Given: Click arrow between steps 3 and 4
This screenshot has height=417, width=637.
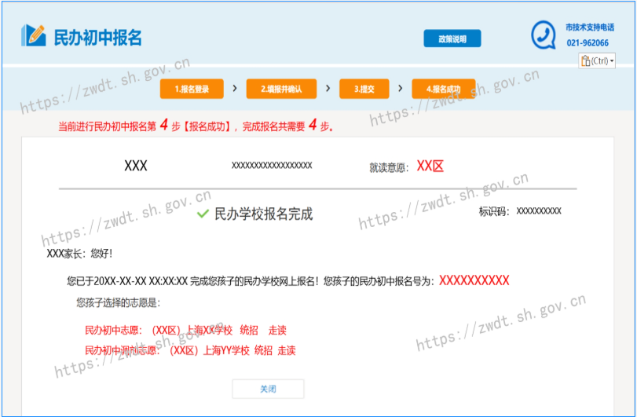Looking at the screenshot, I should (x=400, y=89).
